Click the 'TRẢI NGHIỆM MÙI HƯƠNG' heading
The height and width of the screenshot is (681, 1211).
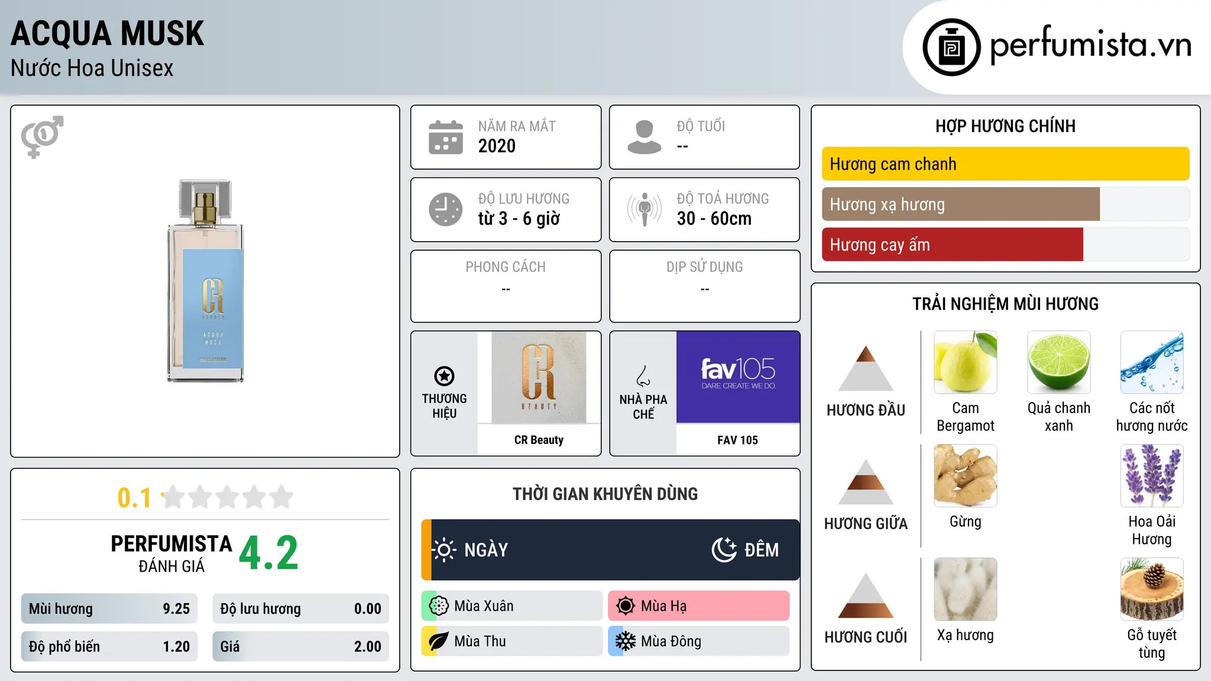1005,304
